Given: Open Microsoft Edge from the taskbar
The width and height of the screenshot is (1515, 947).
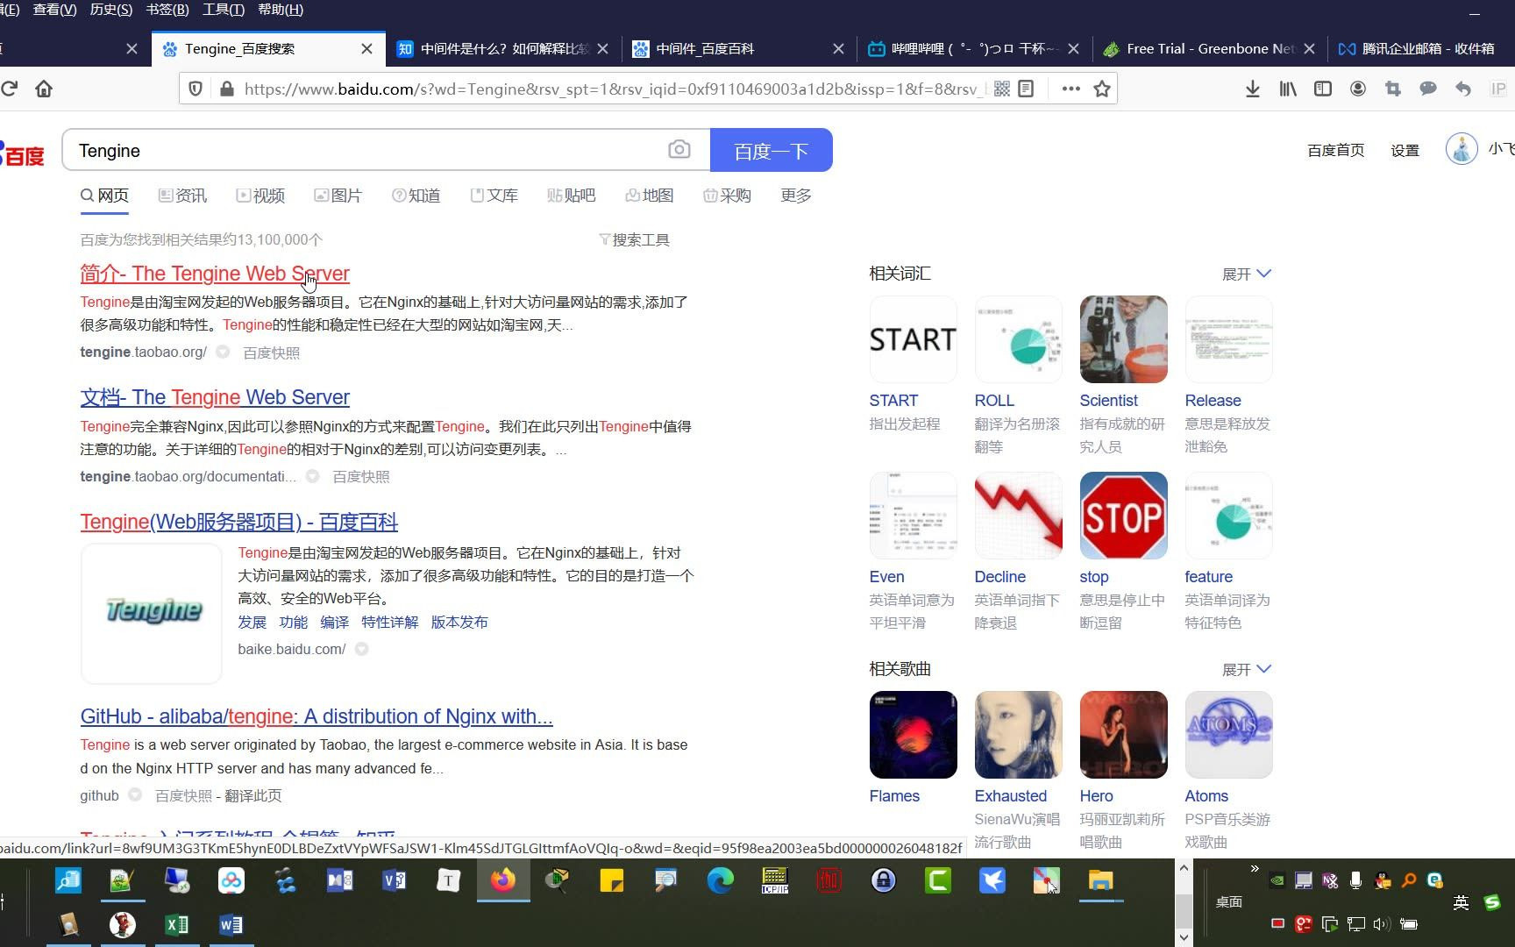Looking at the screenshot, I should (x=721, y=880).
